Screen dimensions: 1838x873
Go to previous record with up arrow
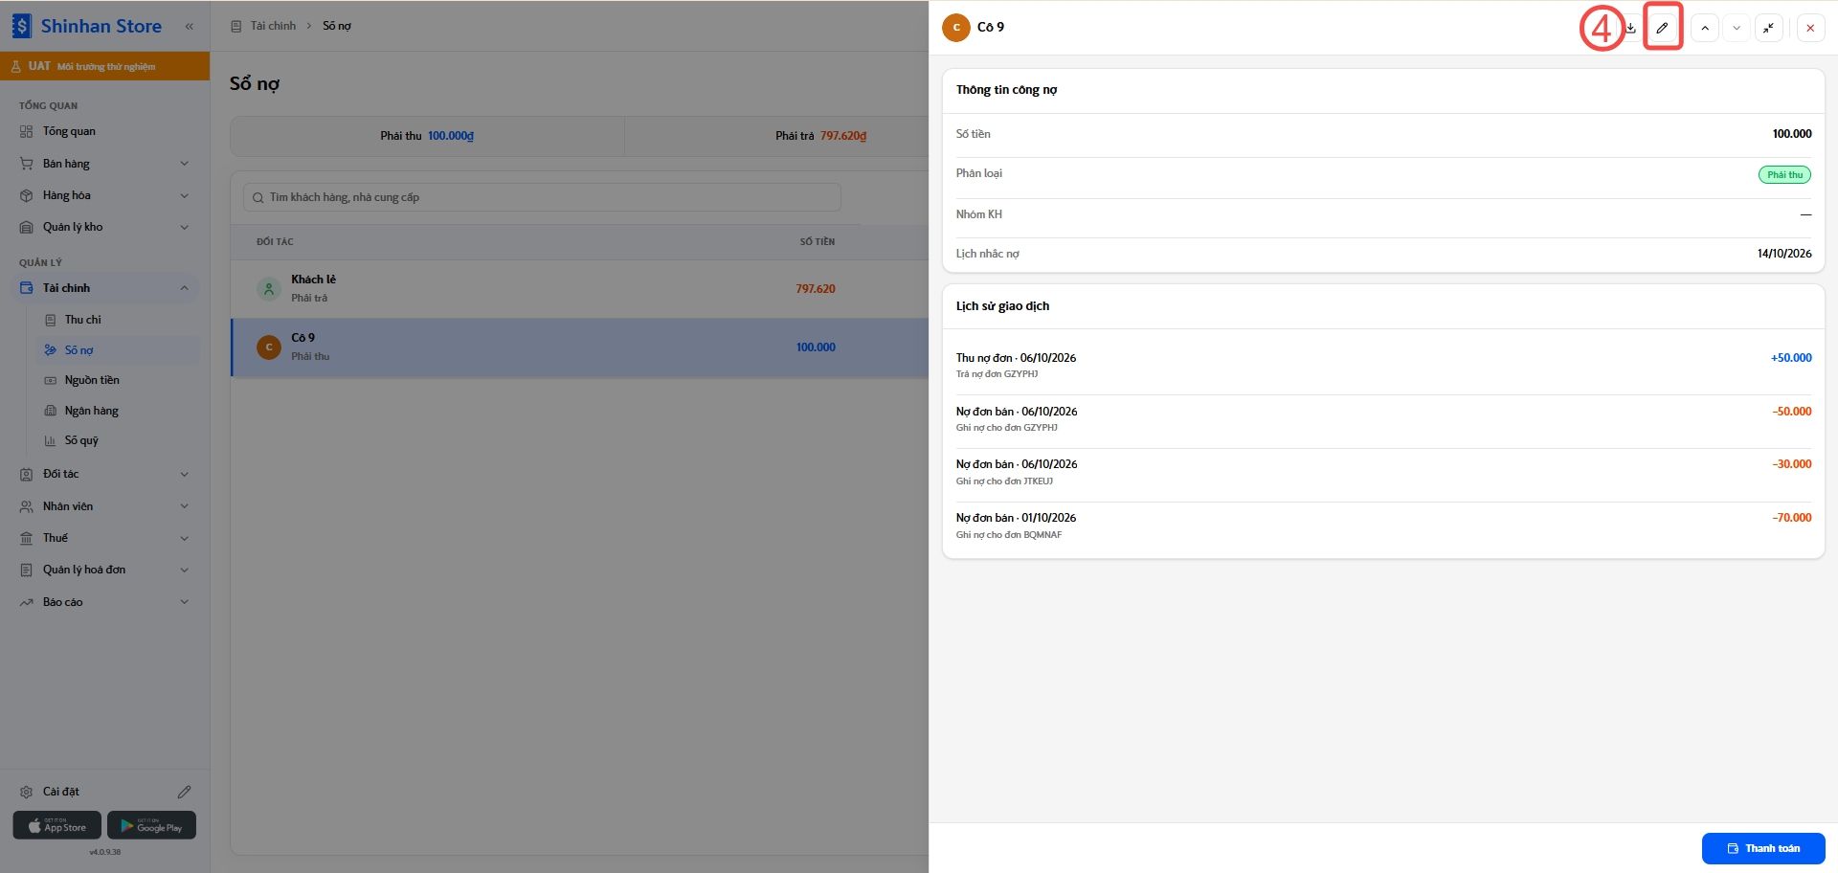(x=1705, y=28)
